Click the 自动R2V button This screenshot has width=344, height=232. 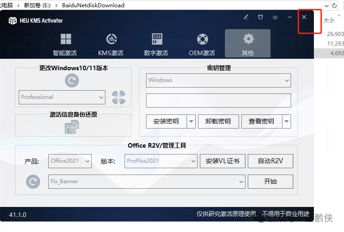pyautogui.click(x=271, y=161)
